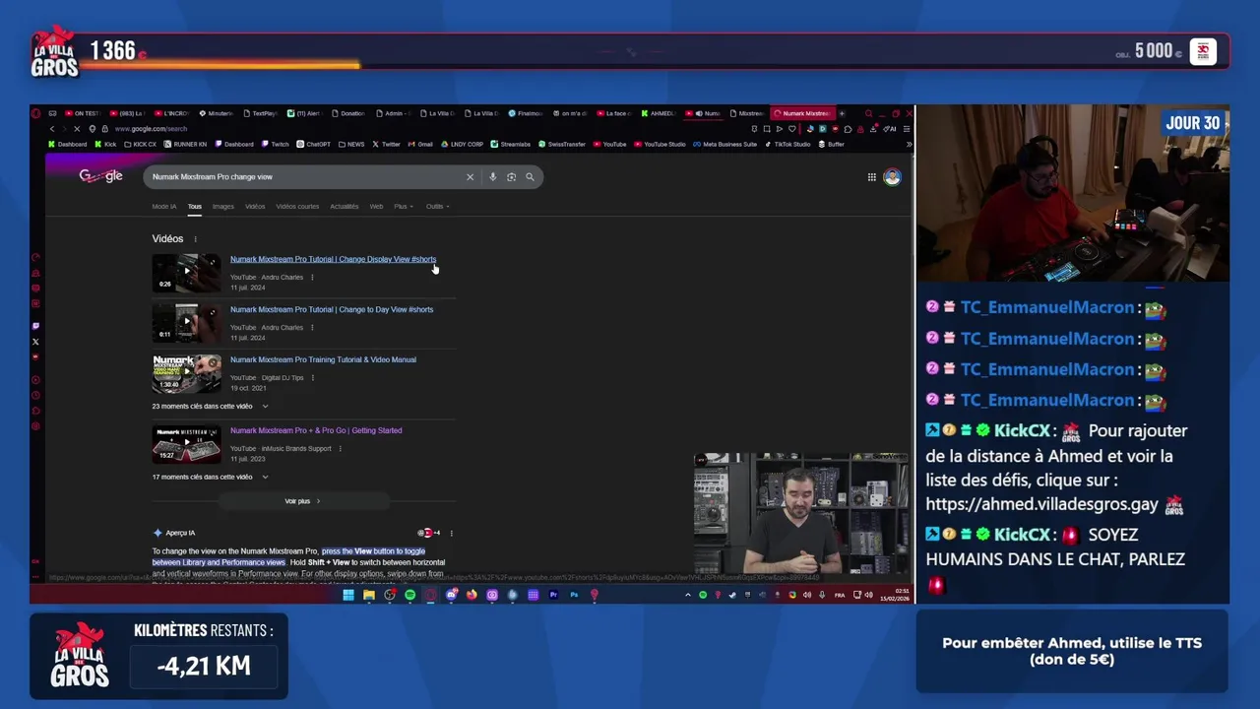Play the 1:38:40 Numark training video thumbnail
Image resolution: width=1260 pixels, height=709 pixels.
(186, 374)
